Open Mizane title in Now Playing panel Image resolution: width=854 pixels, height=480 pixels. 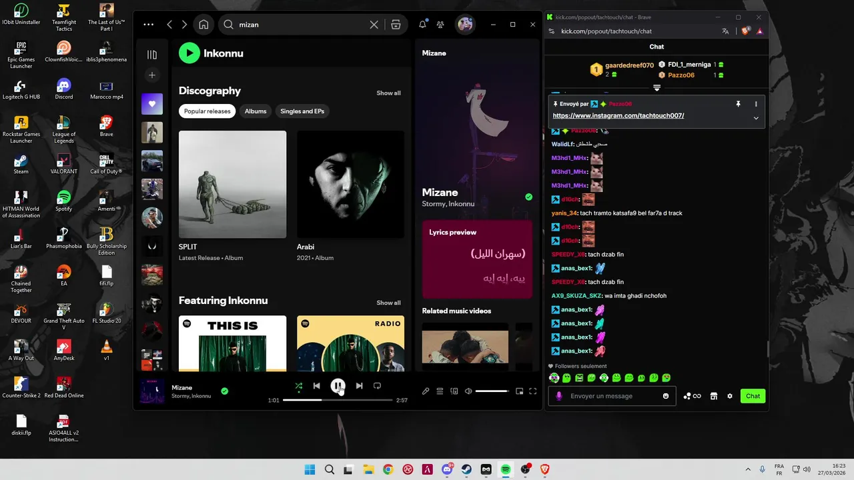pyautogui.click(x=440, y=193)
